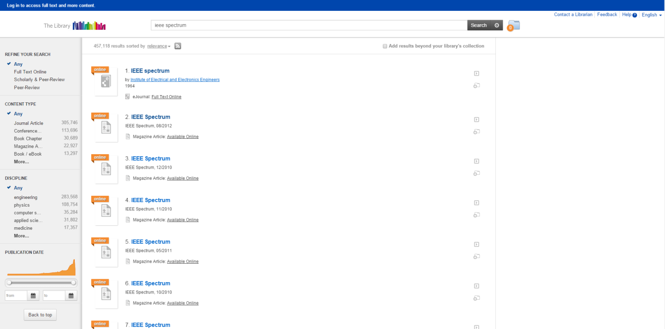Open the Feedback link
This screenshot has width=665, height=329.
[x=607, y=15]
